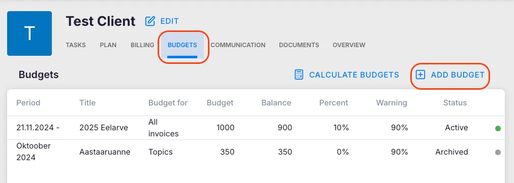Open the Documents tab

(x=299, y=45)
